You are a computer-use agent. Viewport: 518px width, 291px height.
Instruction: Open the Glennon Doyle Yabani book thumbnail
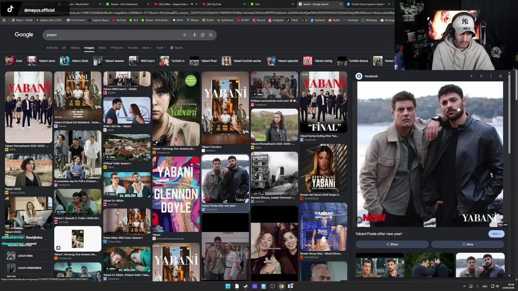tap(176, 194)
